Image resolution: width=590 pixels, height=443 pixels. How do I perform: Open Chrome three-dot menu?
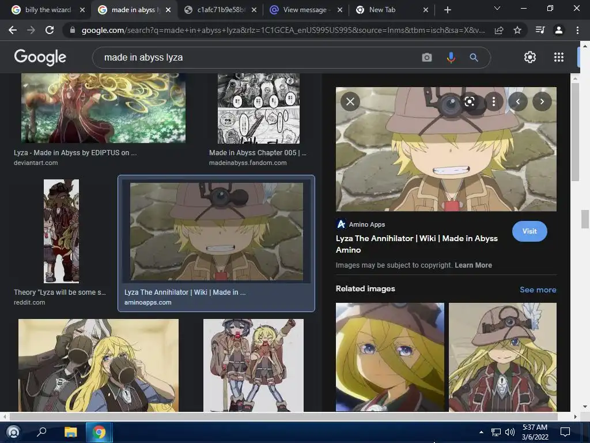tap(577, 30)
